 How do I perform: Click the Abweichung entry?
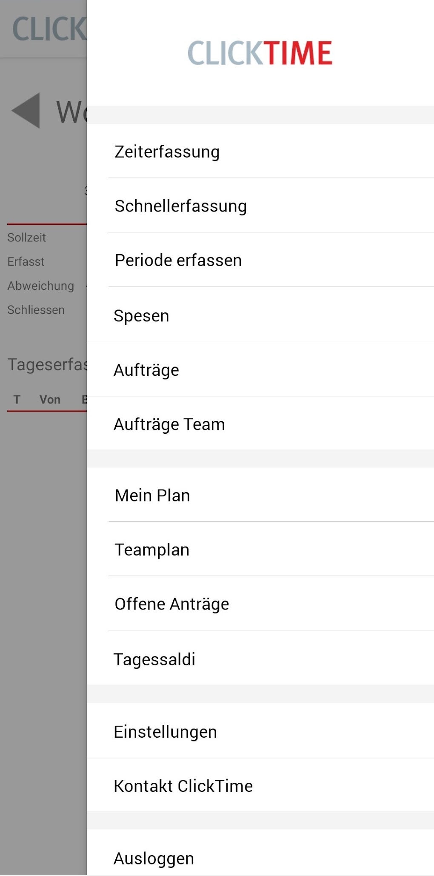tap(40, 286)
